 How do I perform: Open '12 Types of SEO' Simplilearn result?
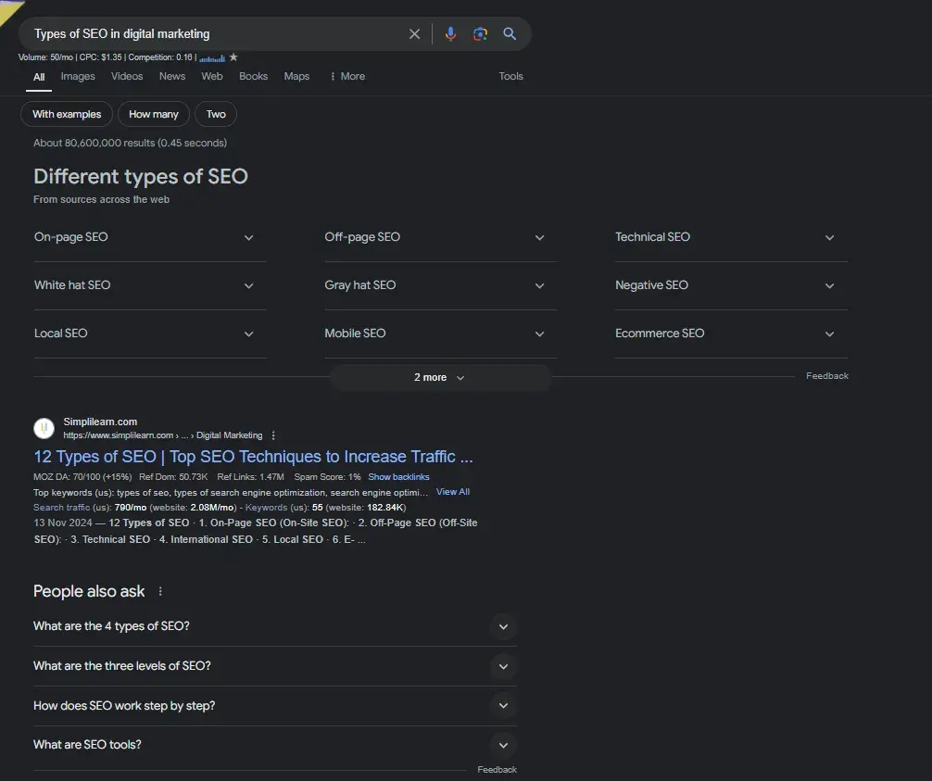253,457
